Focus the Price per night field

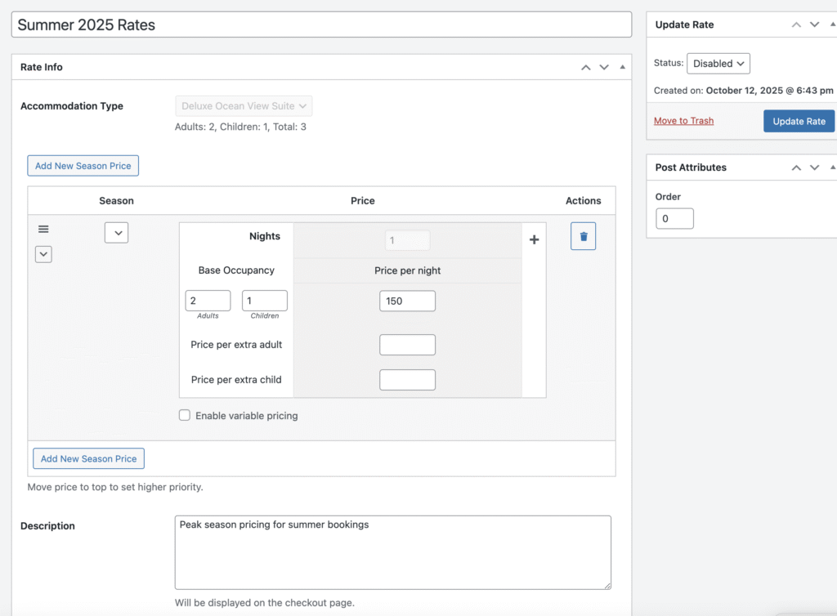click(407, 301)
